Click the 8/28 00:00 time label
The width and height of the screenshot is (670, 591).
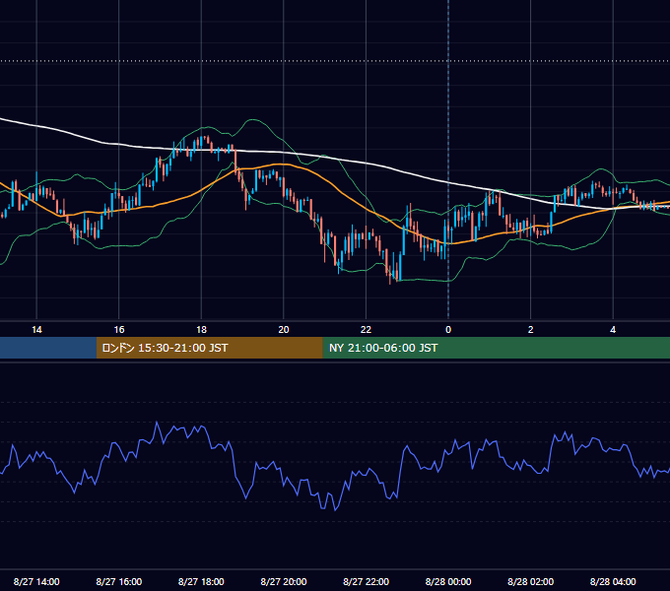click(x=448, y=581)
